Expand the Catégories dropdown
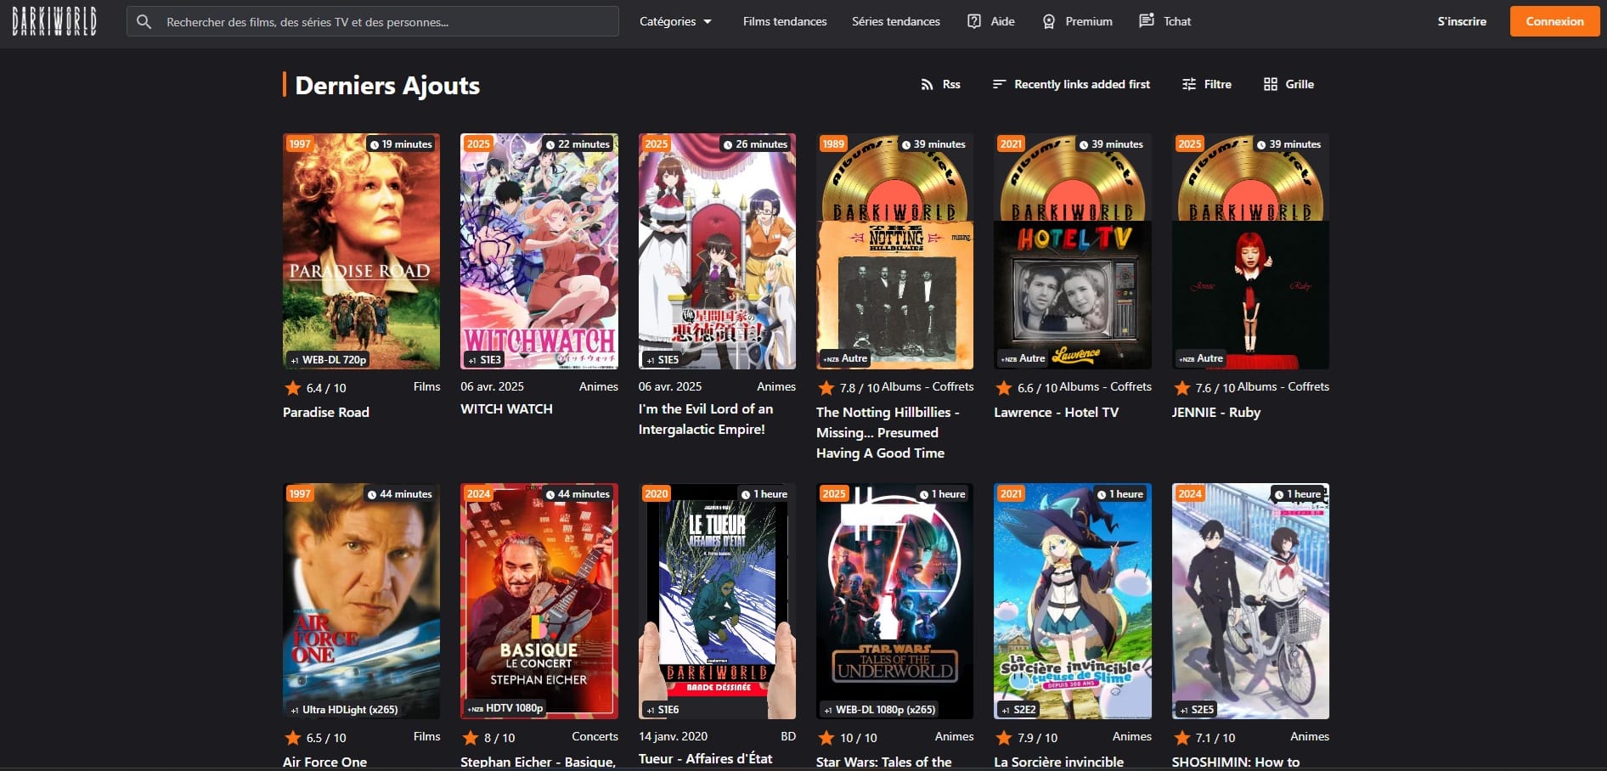This screenshot has height=771, width=1607. coord(675,21)
